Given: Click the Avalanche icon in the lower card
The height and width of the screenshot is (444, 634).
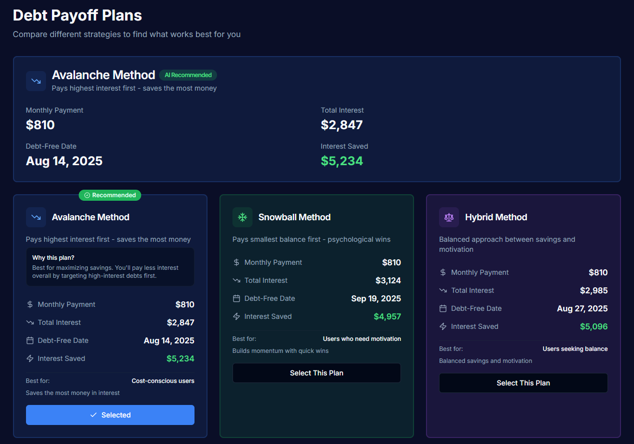Looking at the screenshot, I should tap(35, 217).
